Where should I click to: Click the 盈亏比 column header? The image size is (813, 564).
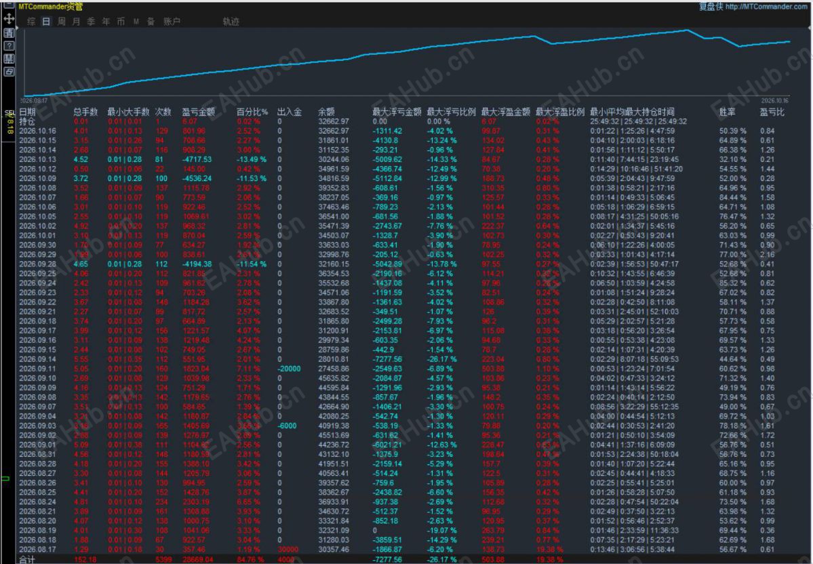pos(772,111)
